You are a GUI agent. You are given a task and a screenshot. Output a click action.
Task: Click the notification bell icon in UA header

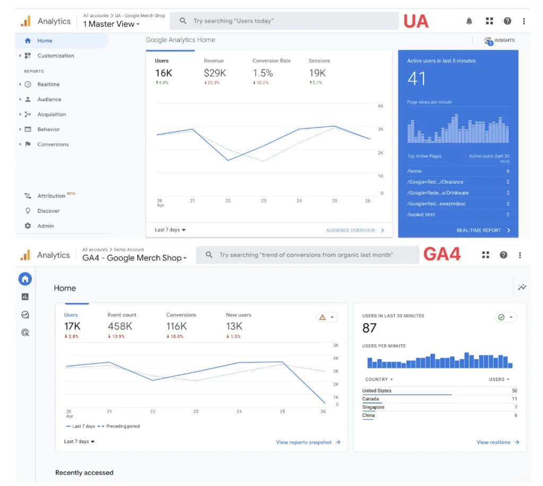coord(469,21)
